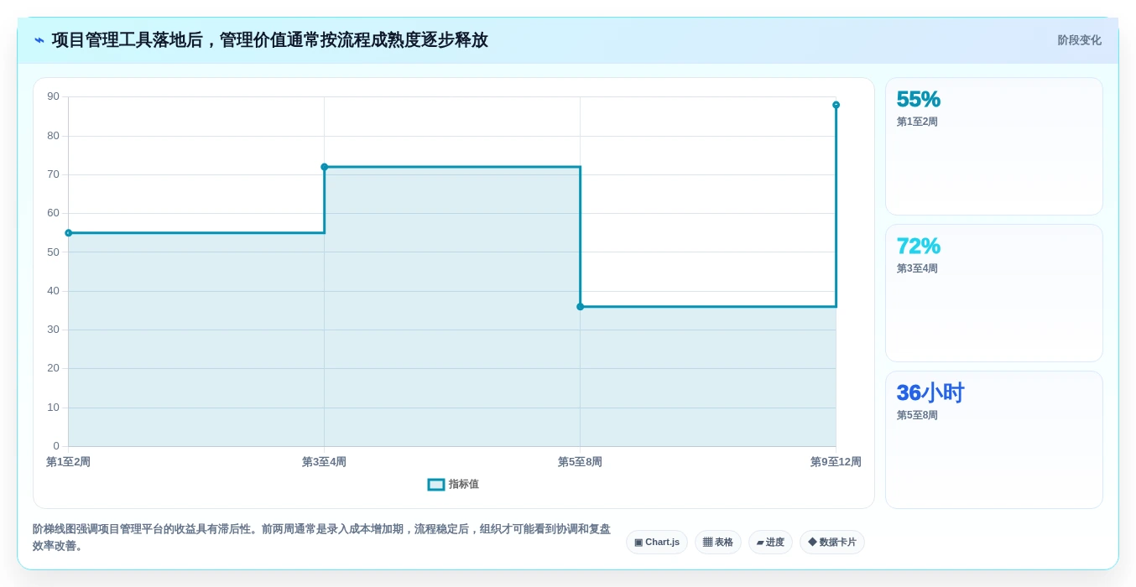Open the 72% stat card

tap(994, 293)
